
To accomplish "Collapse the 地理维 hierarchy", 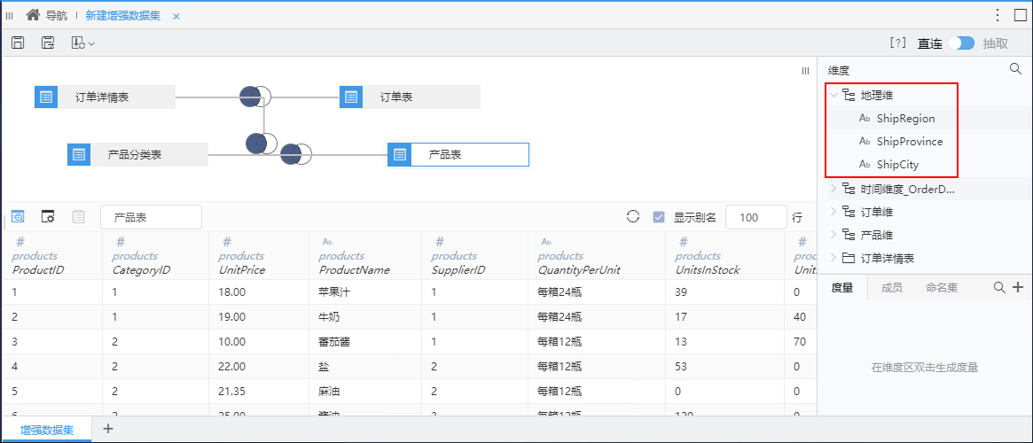I will point(834,96).
